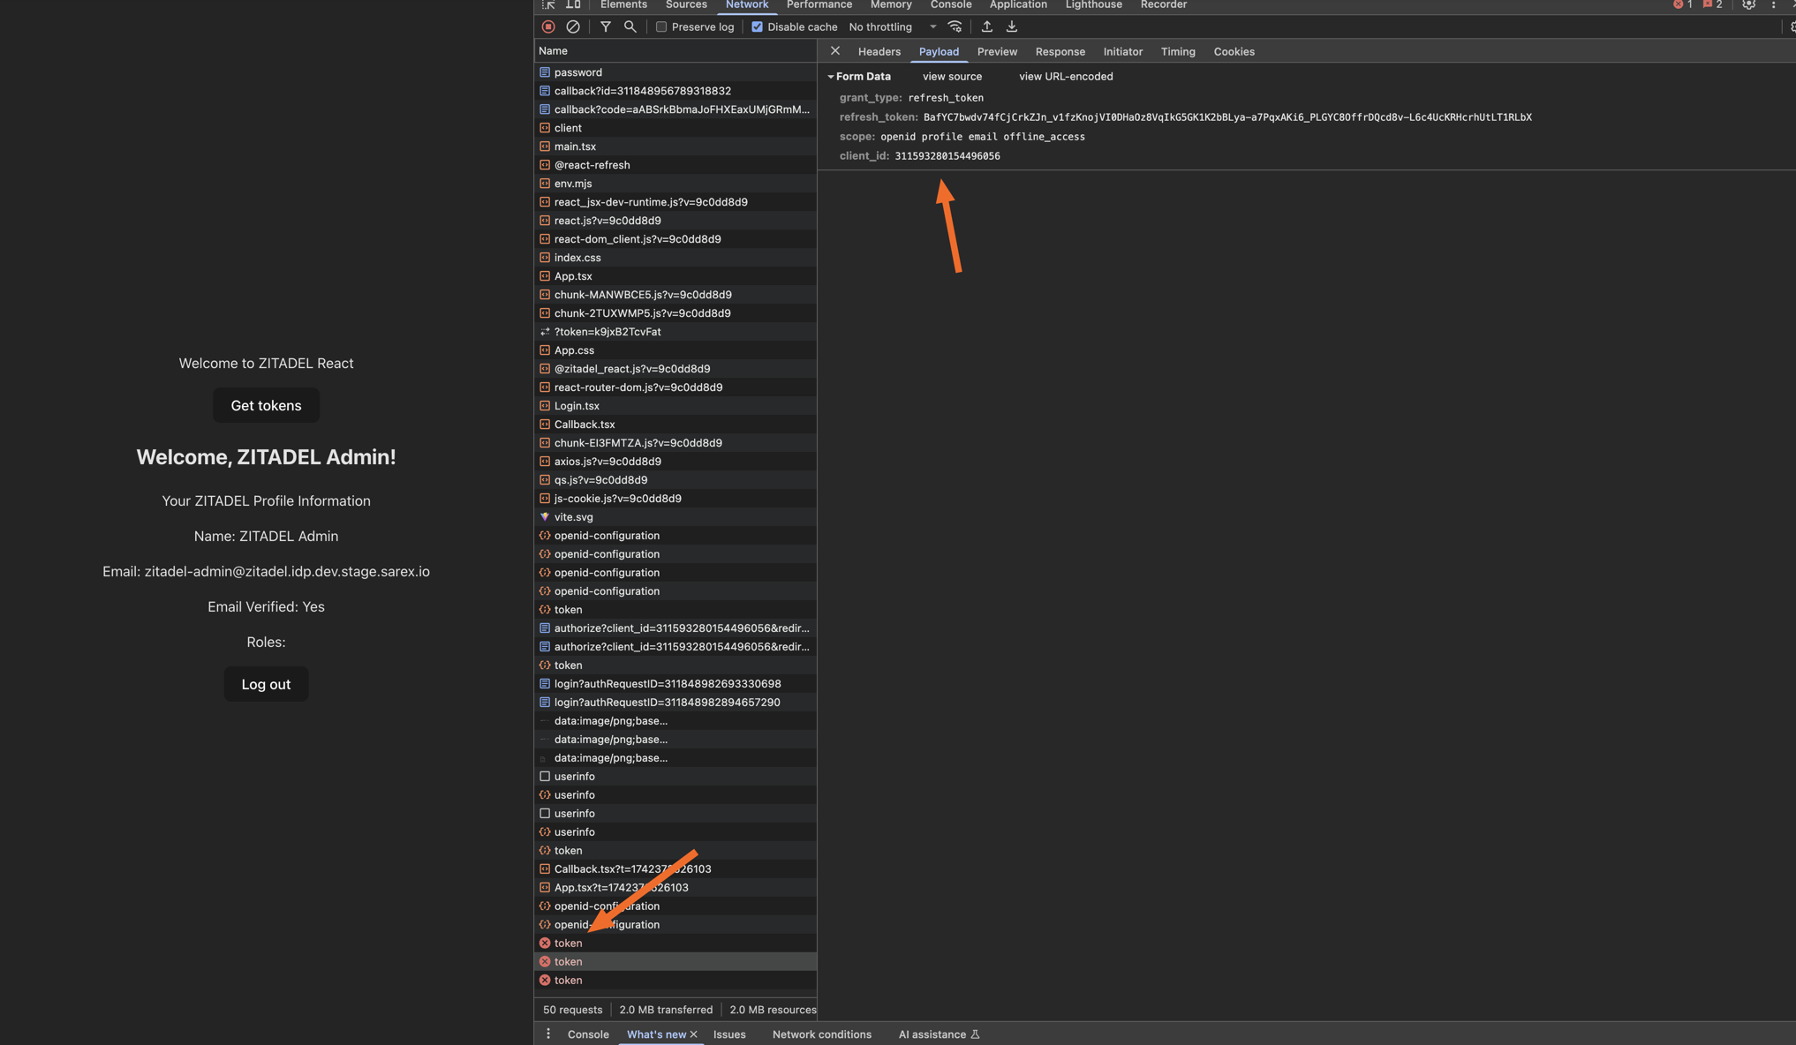Open drawer three-dot menu
The image size is (1796, 1045).
pos(548,1034)
